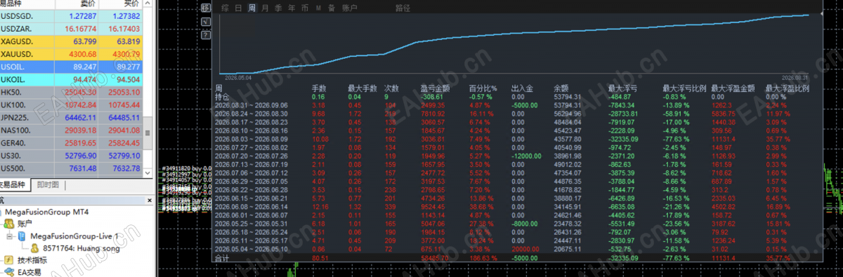Click week row 2026.05.04 ~ 2026.05.10

(x=516, y=248)
